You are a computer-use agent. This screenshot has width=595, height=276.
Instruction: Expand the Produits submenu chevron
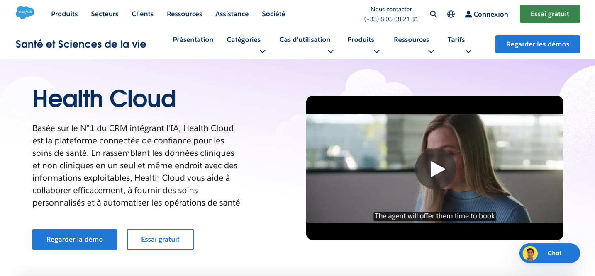coord(377,51)
